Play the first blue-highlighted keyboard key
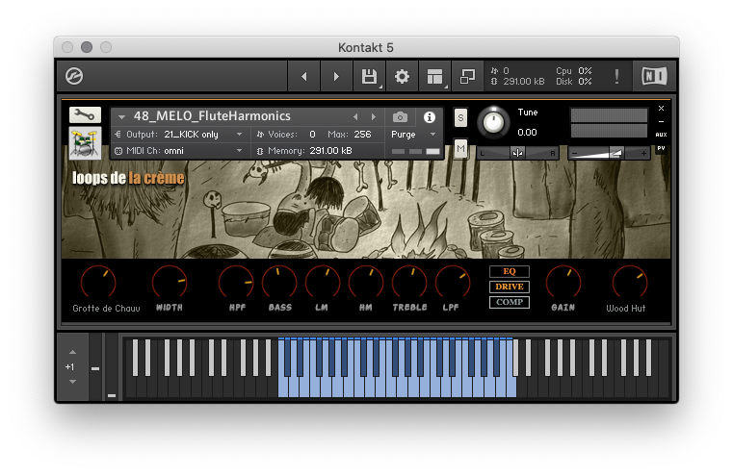 [x=282, y=385]
